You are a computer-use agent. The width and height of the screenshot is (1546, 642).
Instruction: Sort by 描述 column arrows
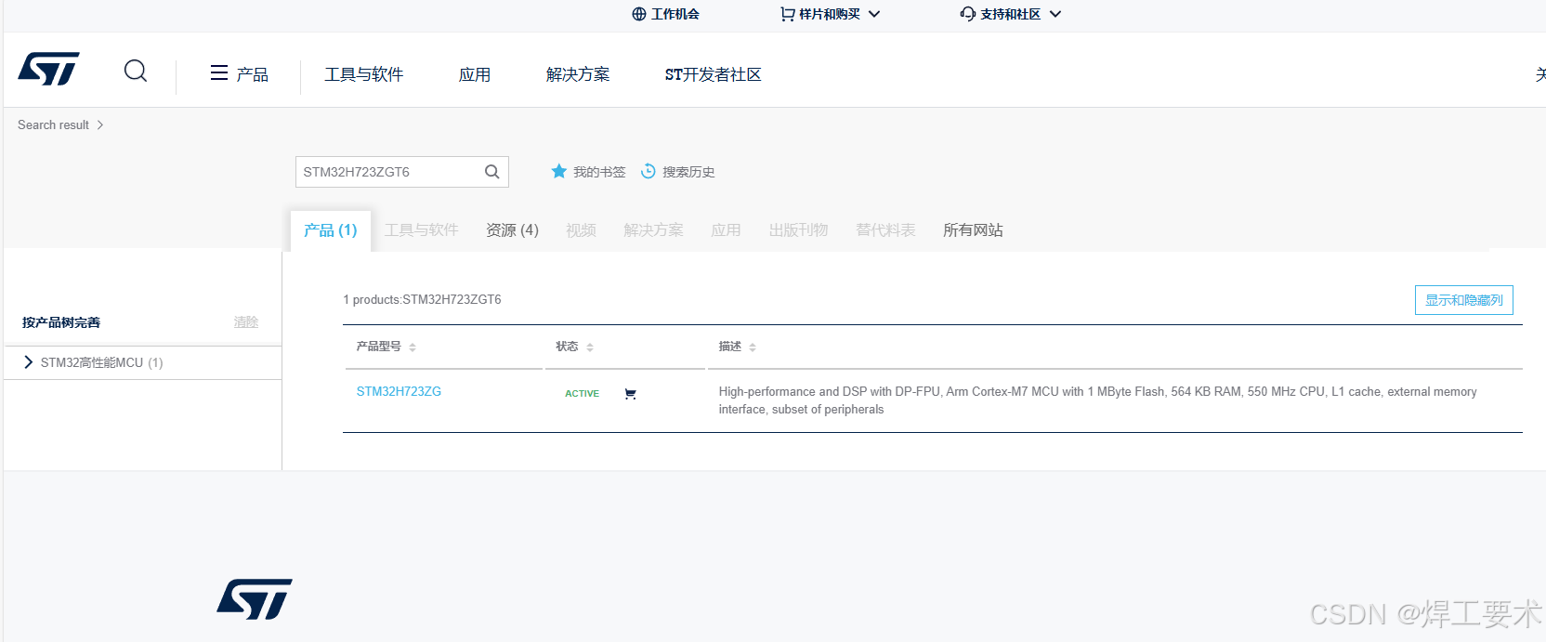pyautogui.click(x=753, y=347)
